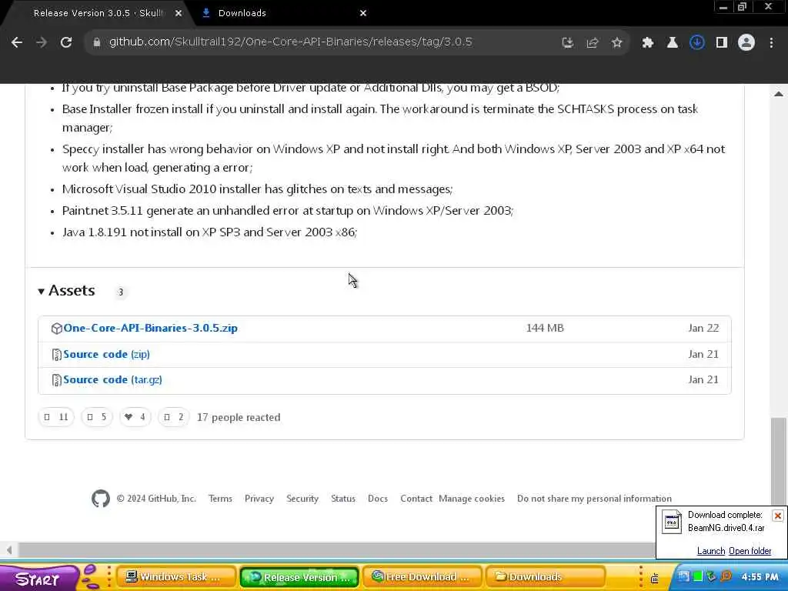Click the horizontal scrollbar left arrow

8,549
